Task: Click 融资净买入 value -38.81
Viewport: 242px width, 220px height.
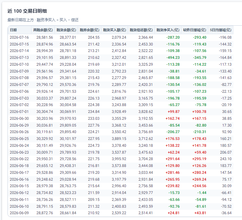Action: pos(174,71)
